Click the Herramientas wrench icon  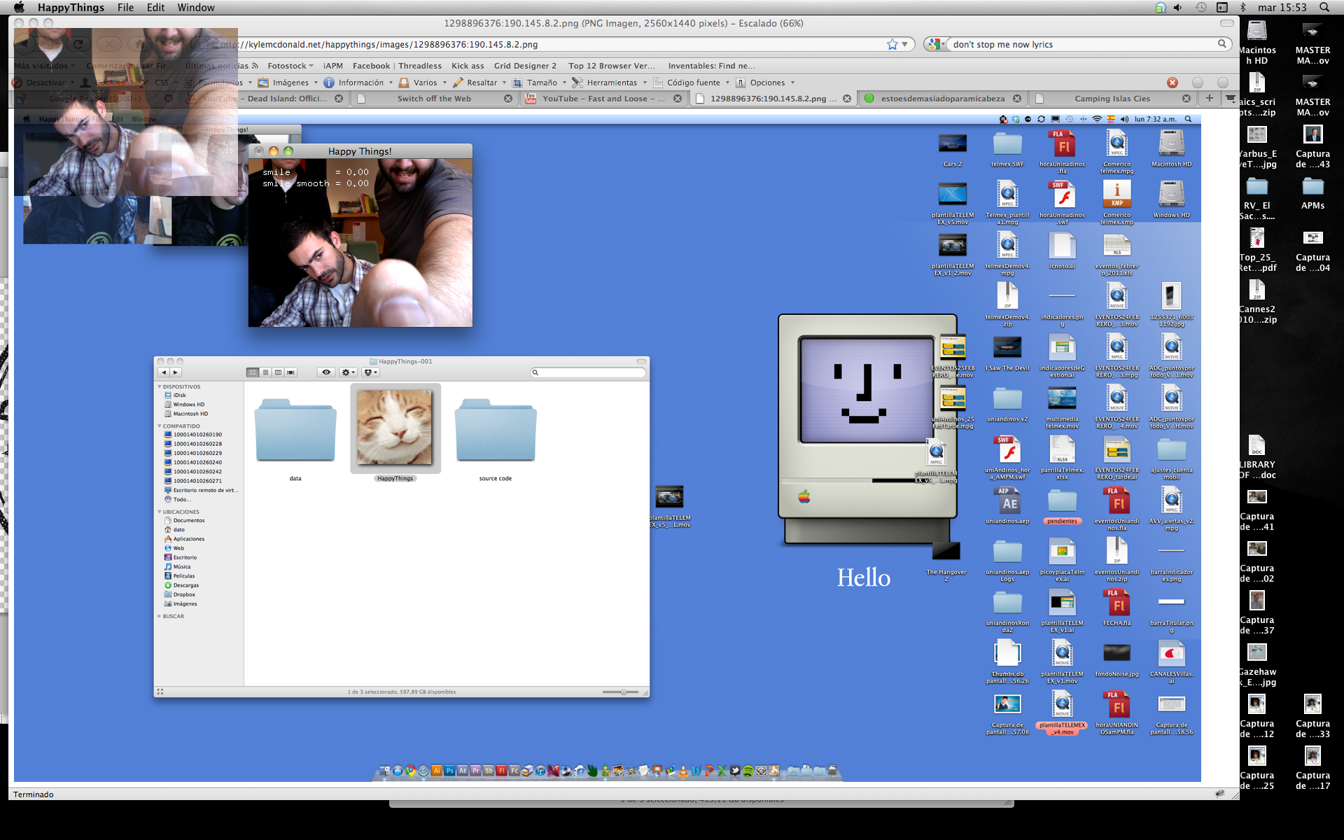[577, 83]
